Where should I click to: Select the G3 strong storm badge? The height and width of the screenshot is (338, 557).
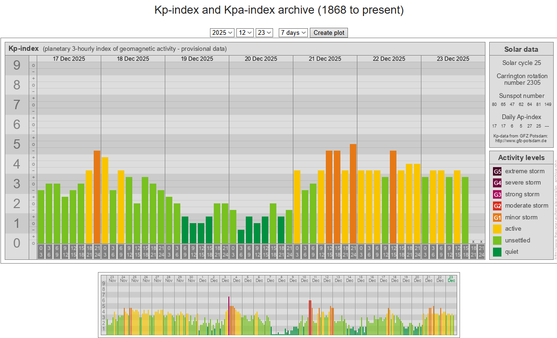coord(497,194)
